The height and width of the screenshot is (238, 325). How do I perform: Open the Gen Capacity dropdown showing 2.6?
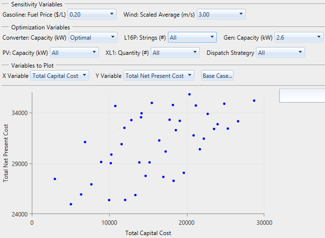pos(299,37)
